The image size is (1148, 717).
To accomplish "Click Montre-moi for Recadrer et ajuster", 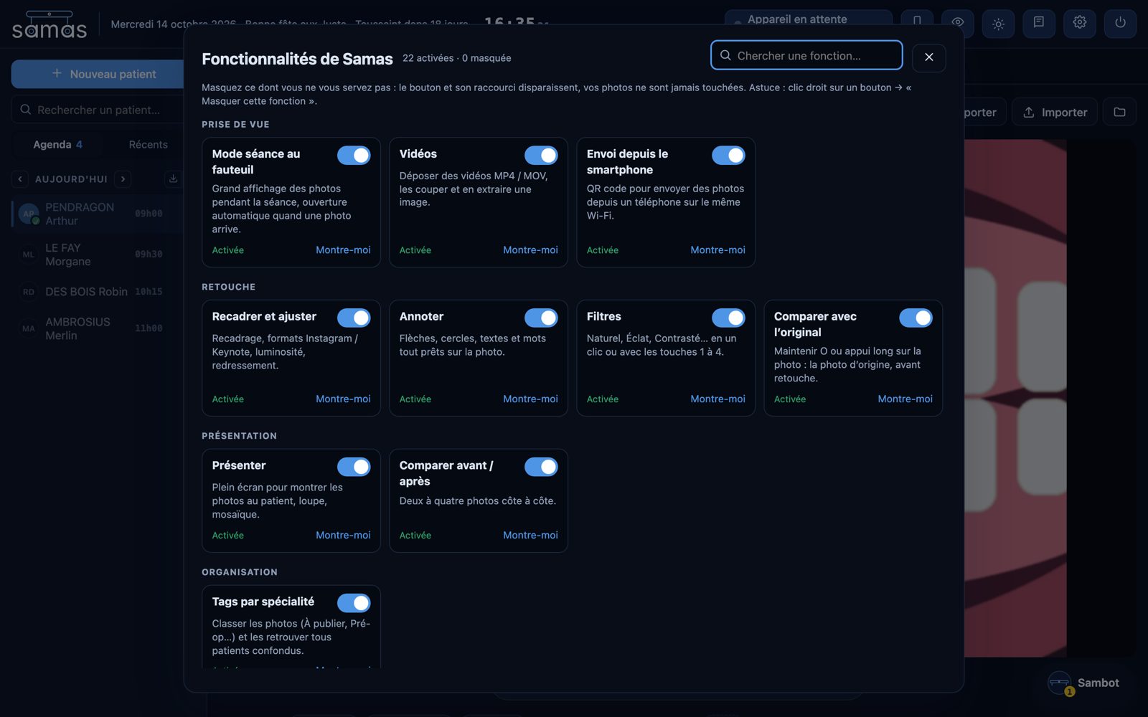I will [343, 399].
